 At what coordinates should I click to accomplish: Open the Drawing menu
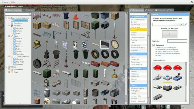(5, 2)
